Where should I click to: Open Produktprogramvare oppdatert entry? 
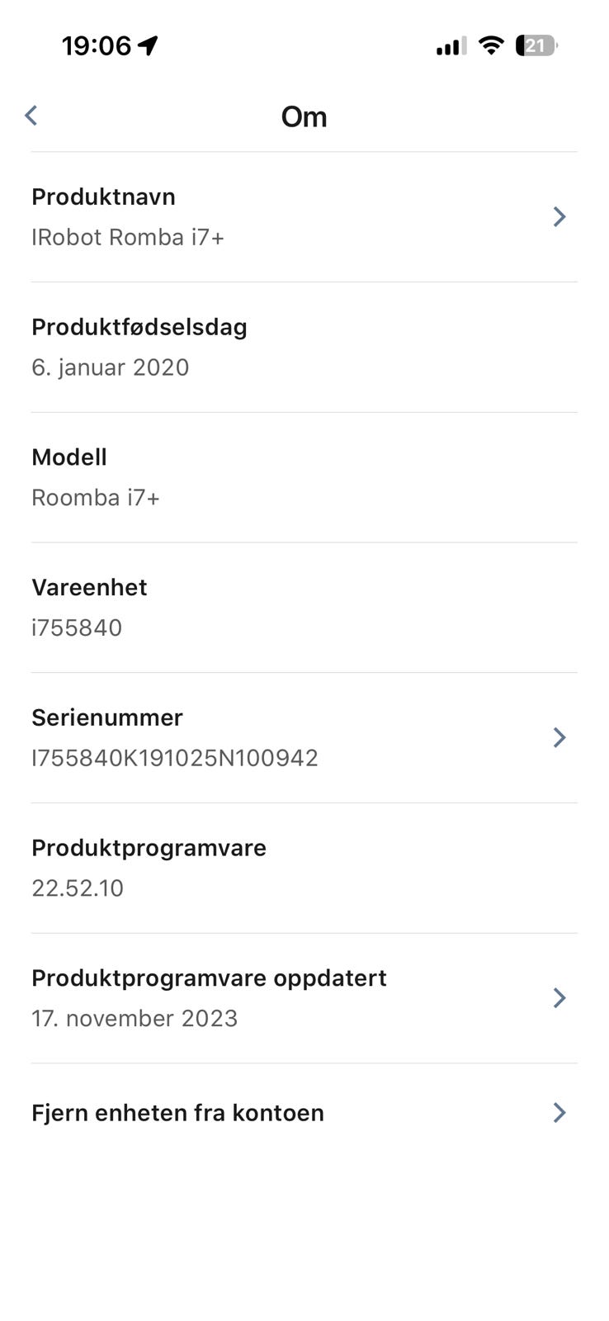[304, 998]
